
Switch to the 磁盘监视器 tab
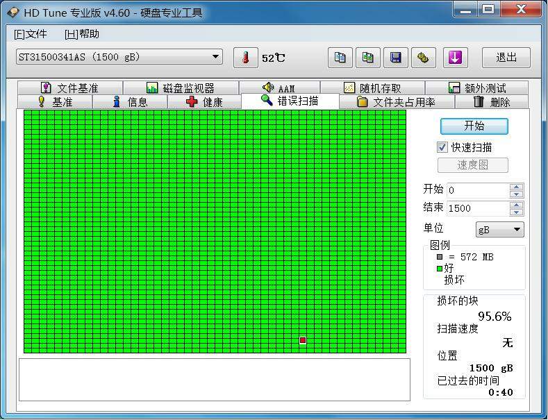point(181,87)
